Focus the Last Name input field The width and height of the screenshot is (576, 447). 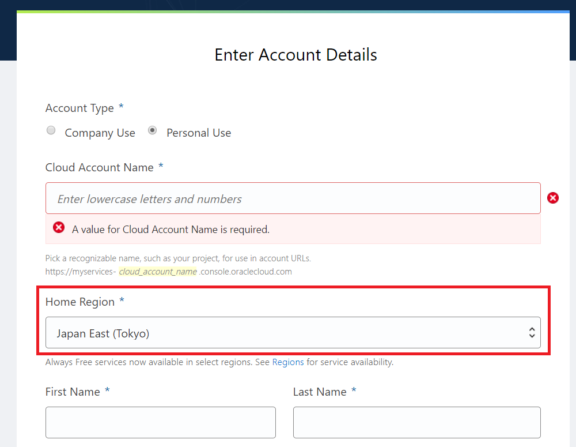point(416,422)
